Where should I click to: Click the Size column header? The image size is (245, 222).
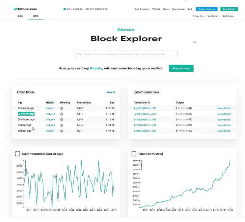[x=112, y=102]
